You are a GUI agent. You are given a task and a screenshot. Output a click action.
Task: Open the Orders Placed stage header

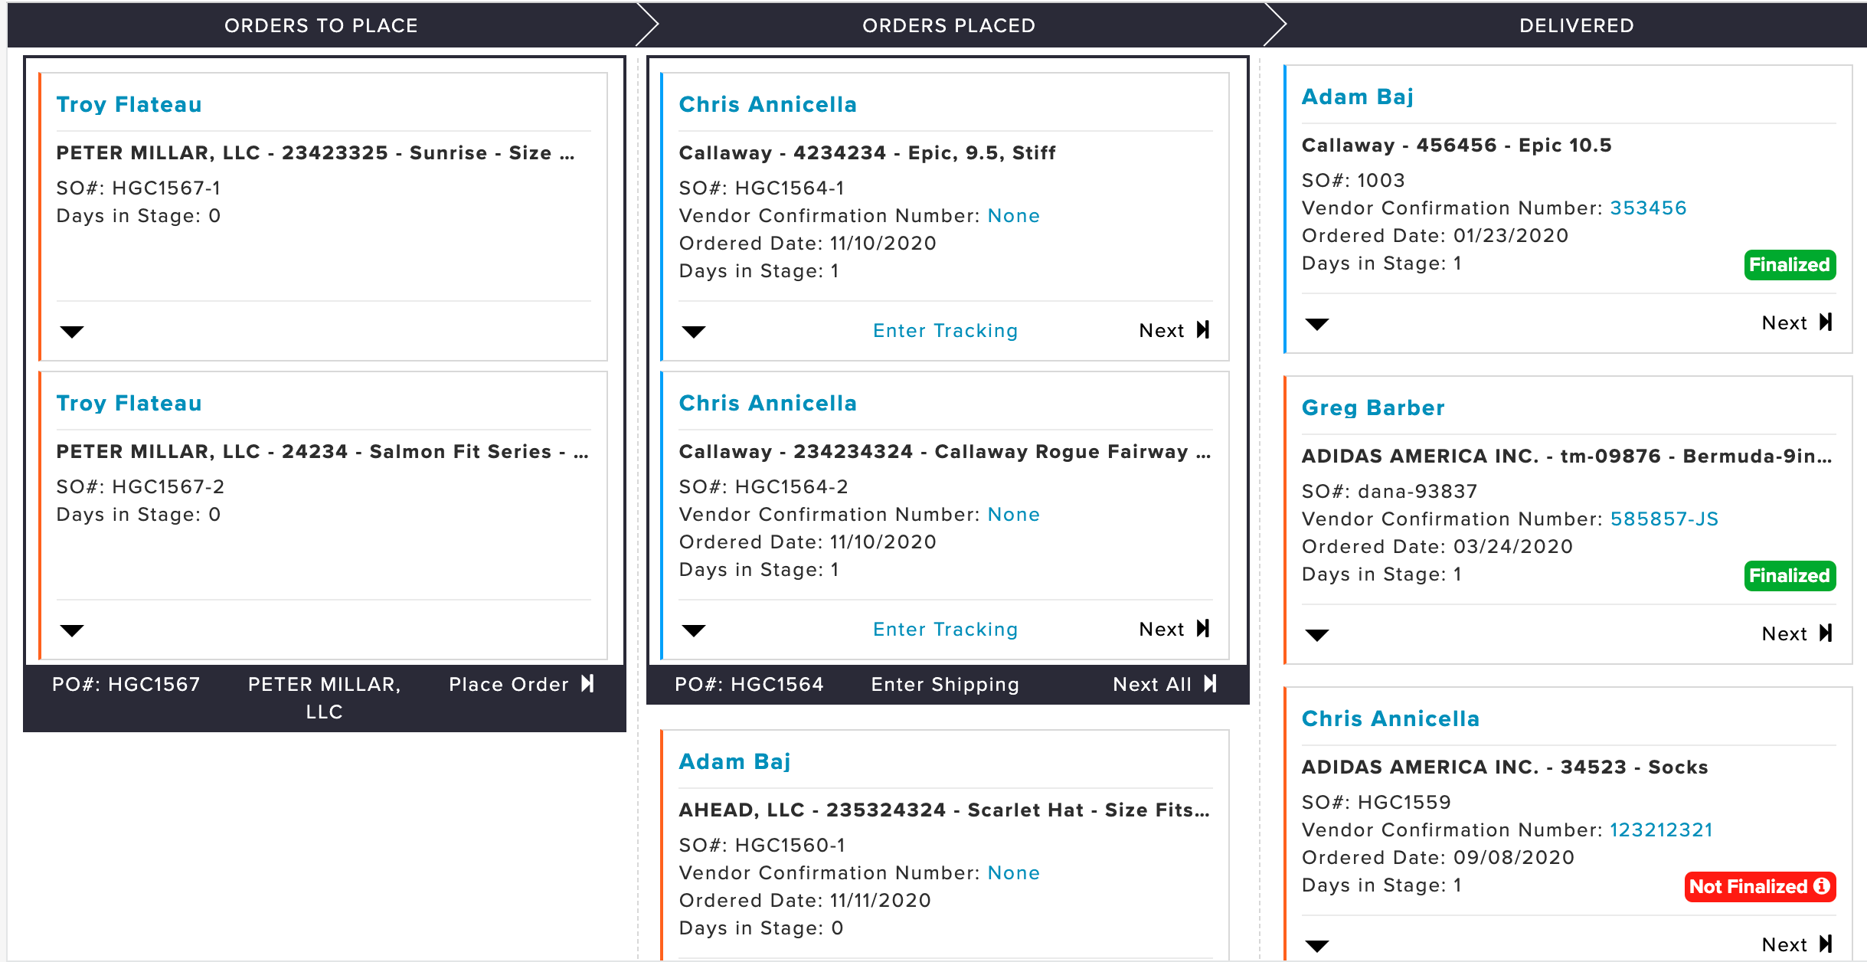pyautogui.click(x=949, y=25)
